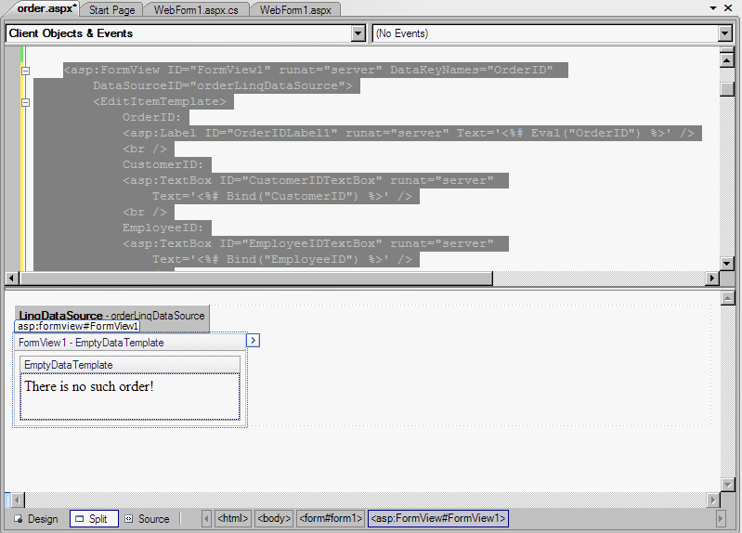Click the CustomerIDTextBox code line
Image resolution: width=742 pixels, height=533 pixels.
pyautogui.click(x=308, y=180)
